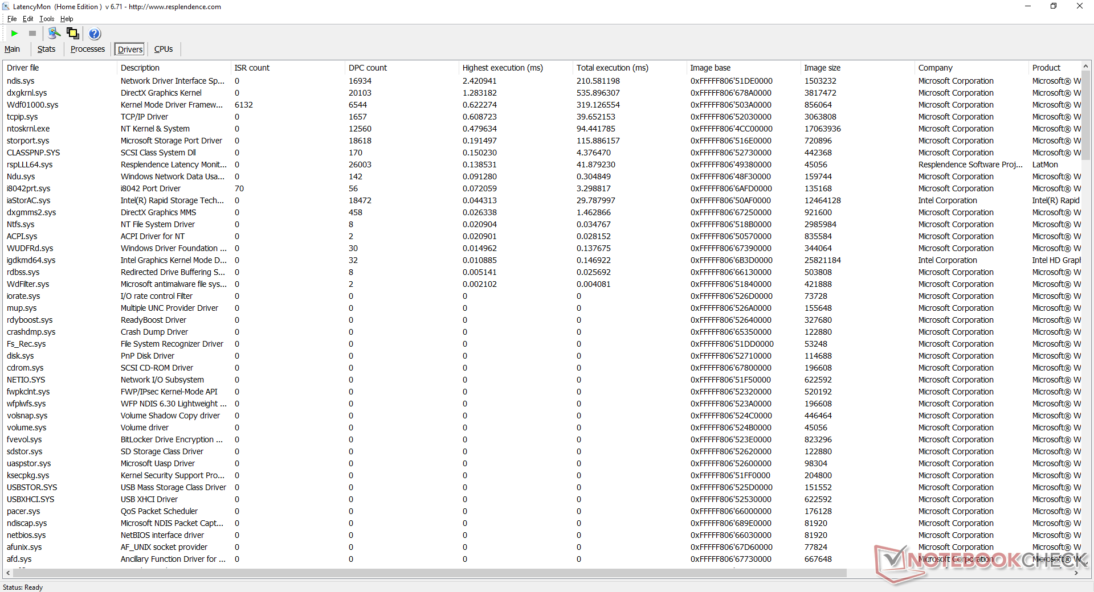Click the Intel(R) Rapid Storage Tech... description
This screenshot has width=1094, height=592.
(x=172, y=200)
